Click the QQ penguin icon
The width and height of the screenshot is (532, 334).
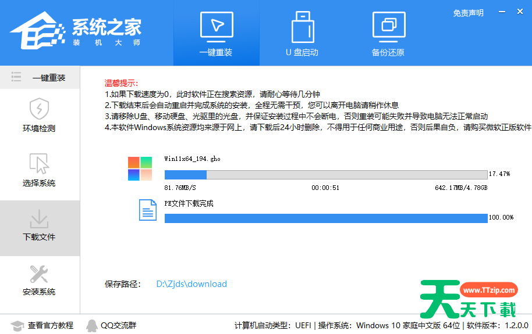click(91, 325)
